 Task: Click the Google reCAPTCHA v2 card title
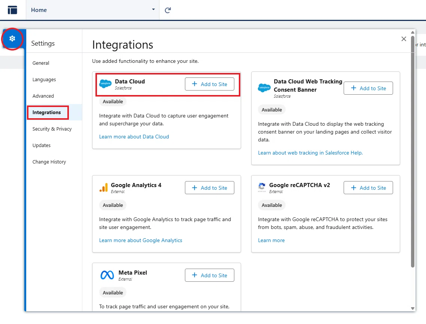click(x=300, y=185)
